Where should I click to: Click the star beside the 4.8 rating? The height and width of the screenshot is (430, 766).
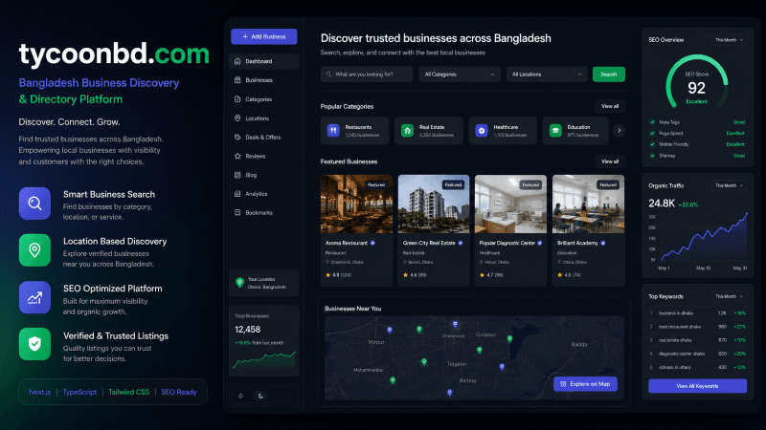pyautogui.click(x=327, y=275)
